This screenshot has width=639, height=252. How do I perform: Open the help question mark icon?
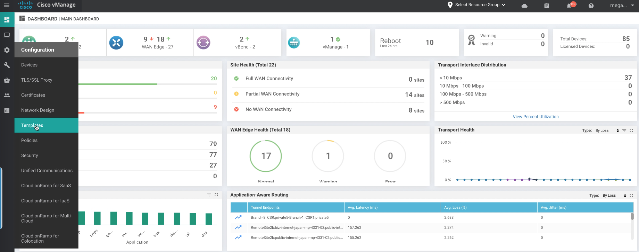point(591,6)
